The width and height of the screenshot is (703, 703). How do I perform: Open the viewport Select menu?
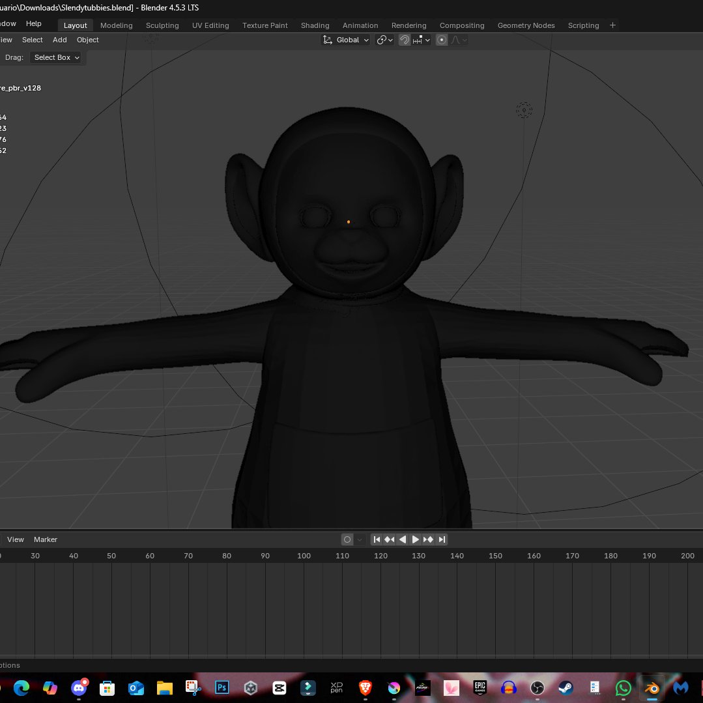click(x=33, y=40)
